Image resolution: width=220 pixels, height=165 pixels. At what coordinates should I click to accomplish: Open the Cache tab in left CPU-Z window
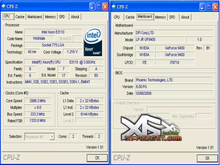tap(20, 17)
